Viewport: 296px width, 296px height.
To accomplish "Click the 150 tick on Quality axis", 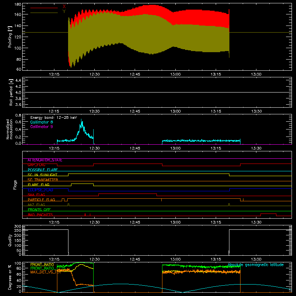I will (x=18, y=240).
